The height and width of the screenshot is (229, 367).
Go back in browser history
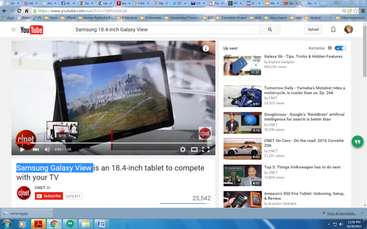tap(4, 11)
